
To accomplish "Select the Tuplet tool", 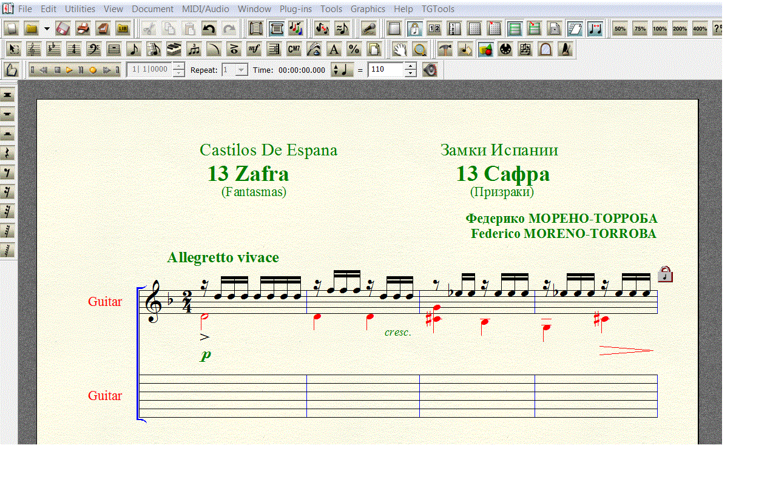I will 194,49.
